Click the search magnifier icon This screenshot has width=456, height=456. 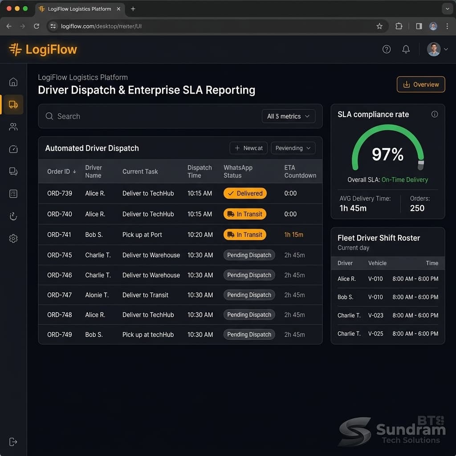[49, 116]
